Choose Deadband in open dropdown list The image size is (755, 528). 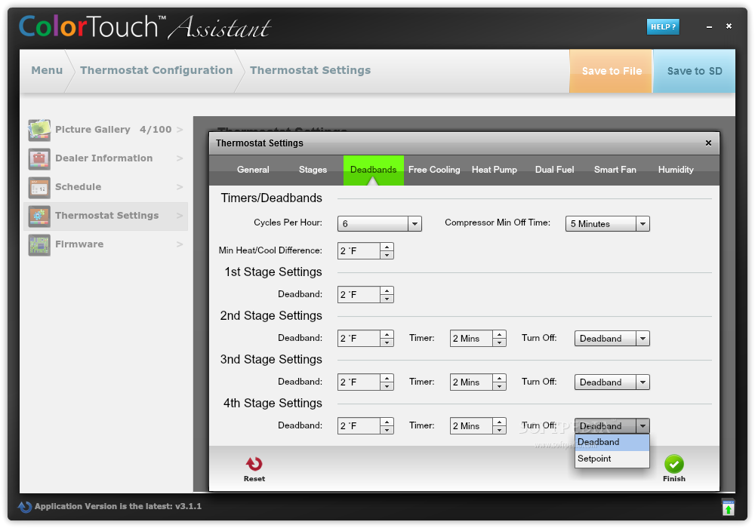(612, 442)
